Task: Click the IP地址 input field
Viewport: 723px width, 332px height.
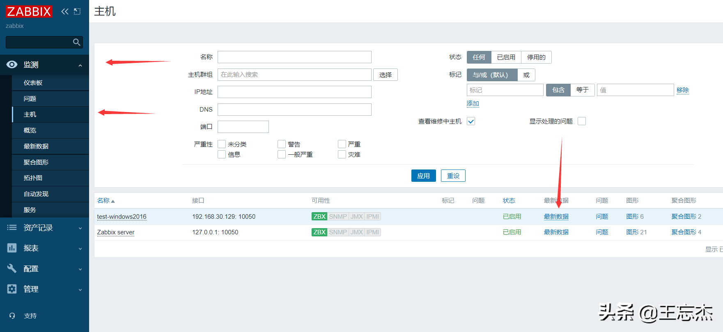Action: click(294, 92)
